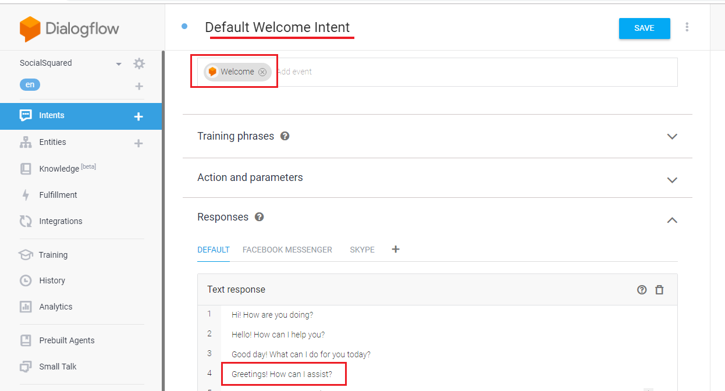This screenshot has height=391, width=725.
Task: Expand Action and parameters section
Action: [x=672, y=180]
